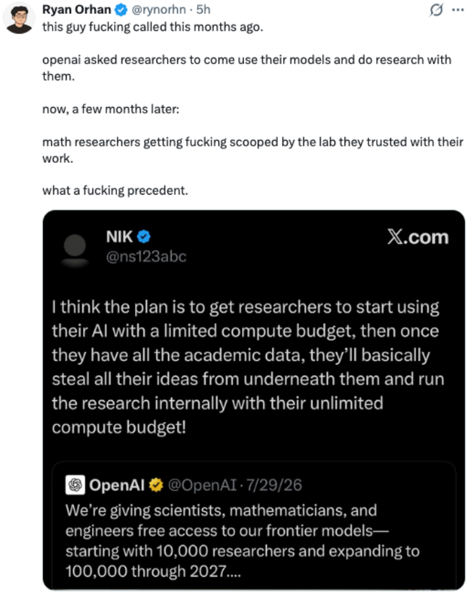The width and height of the screenshot is (475, 595).
Task: Open the embedded OpenAI quoted tweet text
Action: point(243,541)
